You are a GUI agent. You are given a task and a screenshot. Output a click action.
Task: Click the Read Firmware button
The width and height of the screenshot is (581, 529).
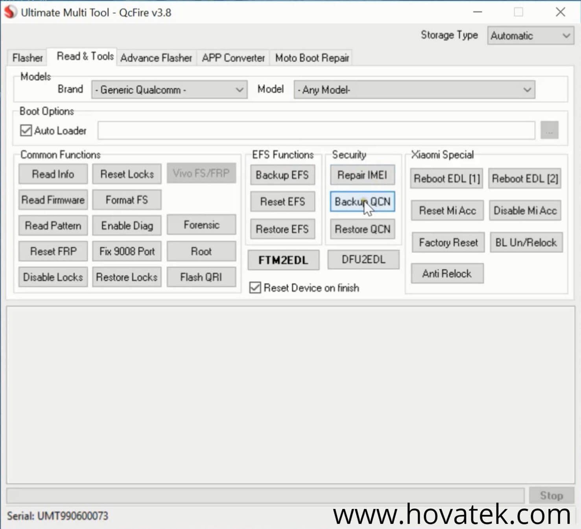(x=53, y=200)
